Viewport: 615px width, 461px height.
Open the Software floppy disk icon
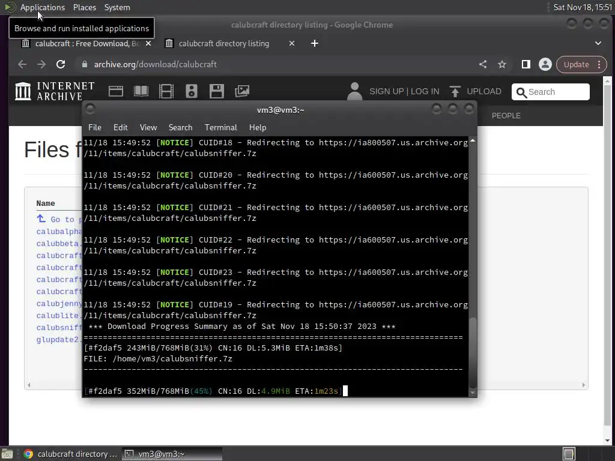[216, 91]
